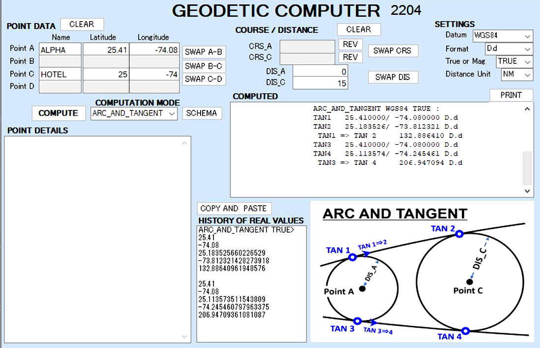Expand the COMPUTATION MODE combo box

coord(134,113)
